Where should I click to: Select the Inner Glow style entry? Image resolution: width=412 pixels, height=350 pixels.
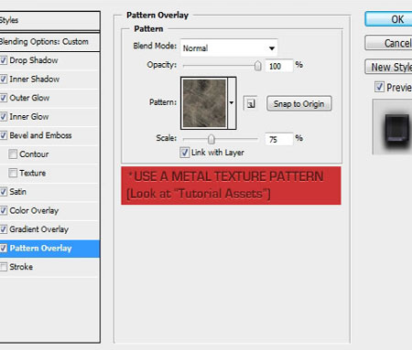(29, 117)
